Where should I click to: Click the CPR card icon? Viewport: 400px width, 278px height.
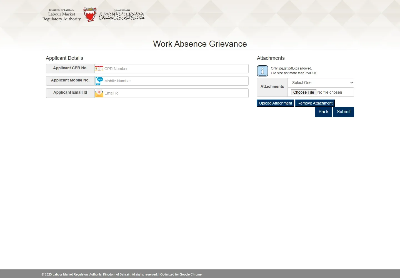click(99, 69)
